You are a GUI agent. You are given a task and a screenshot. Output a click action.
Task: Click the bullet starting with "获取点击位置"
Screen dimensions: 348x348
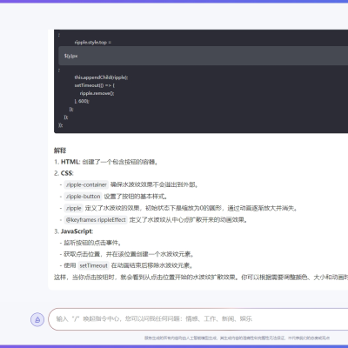click(127, 254)
